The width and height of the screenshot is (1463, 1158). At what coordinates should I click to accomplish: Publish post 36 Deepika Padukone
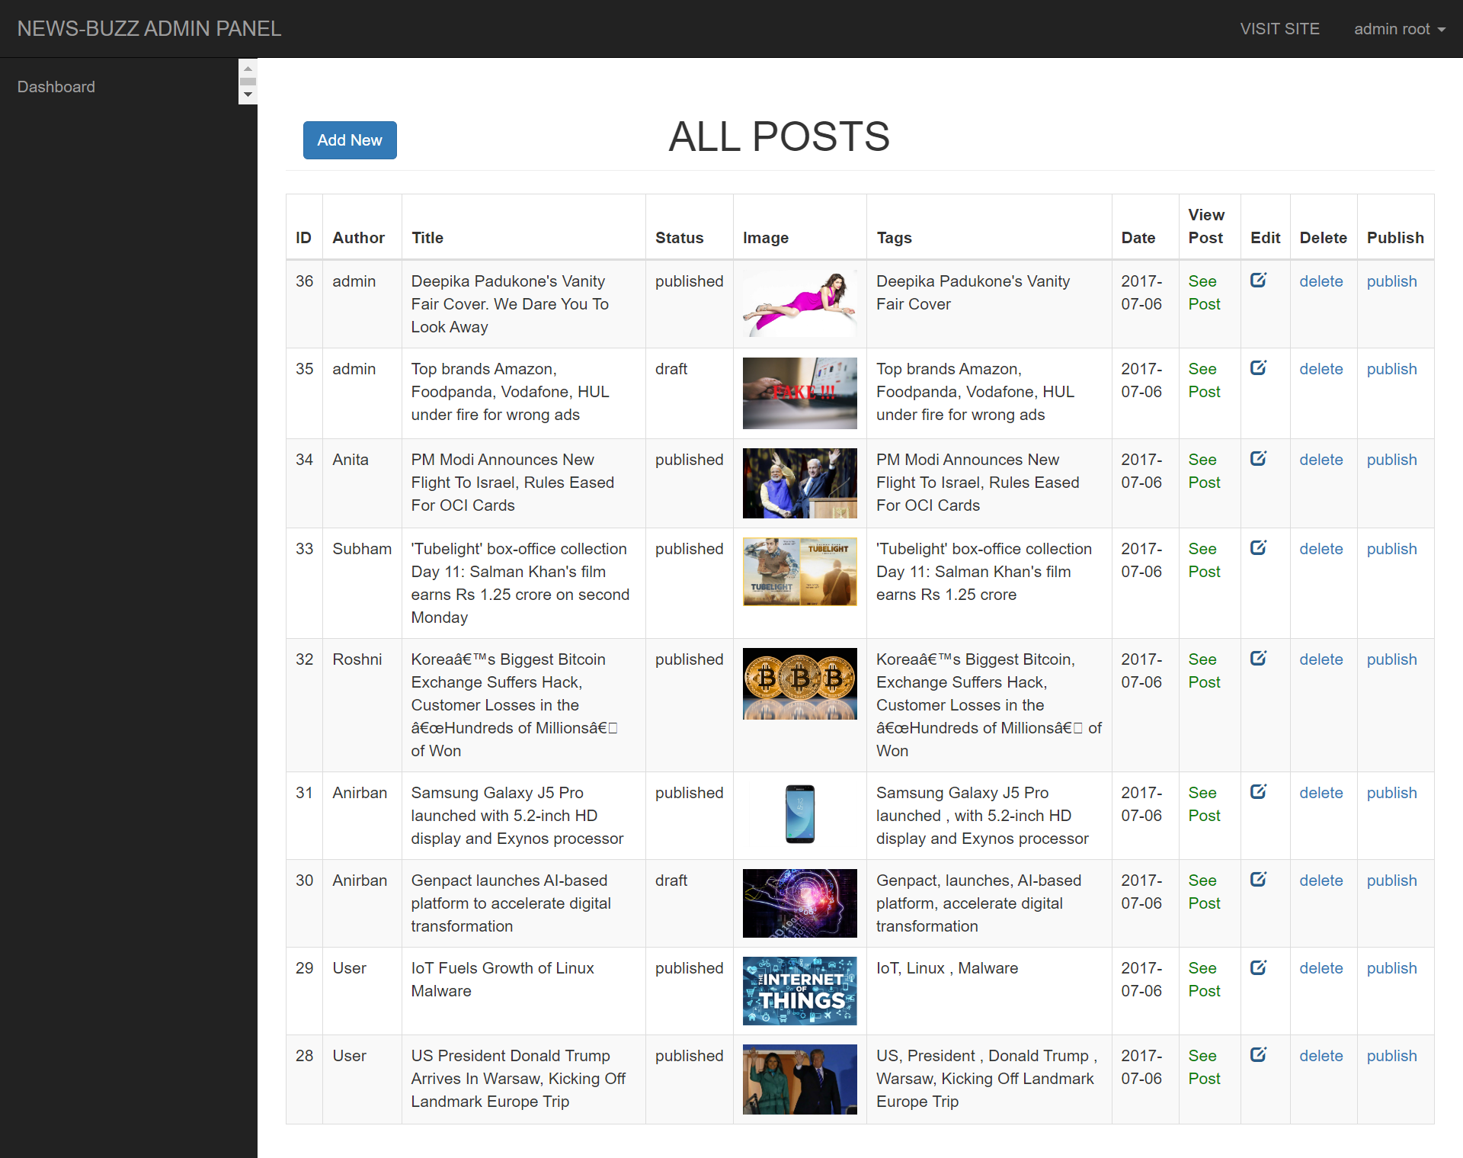click(x=1391, y=281)
